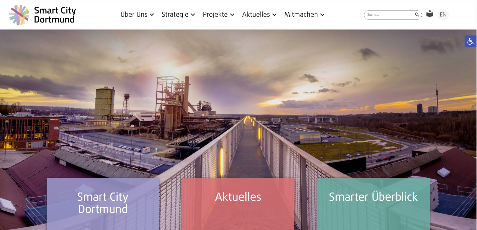The image size is (477, 230).
Task: Select Mitmachen in the navigation bar
Action: pos(301,14)
